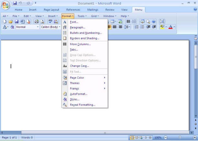Screen dimensions: 198x141
Task: Click the Help question mark in toolbar
Action: pos(154,22)
